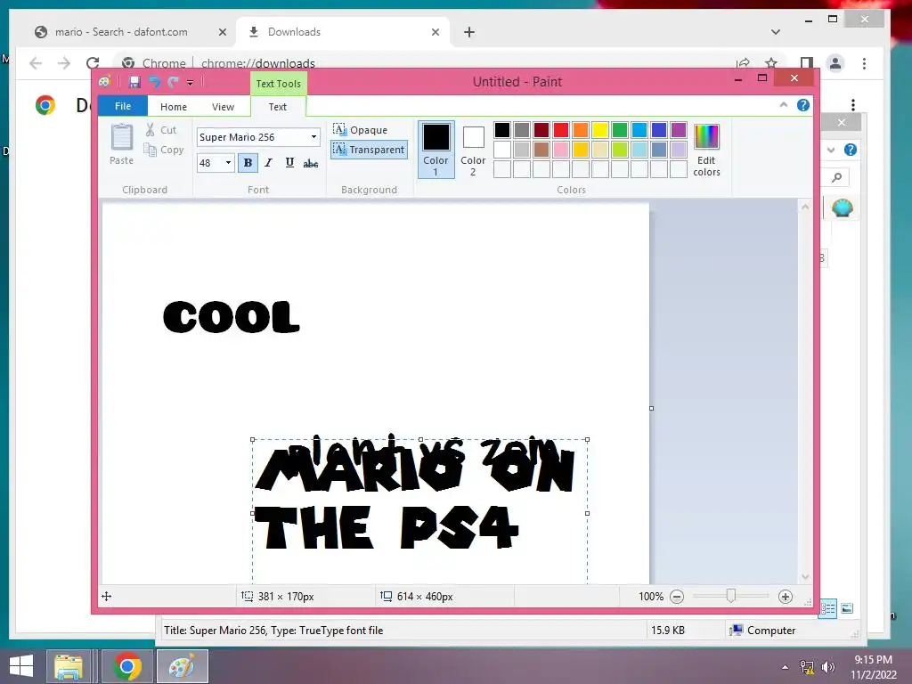The image size is (912, 684).
Task: Click the zoom out minus button
Action: click(677, 597)
